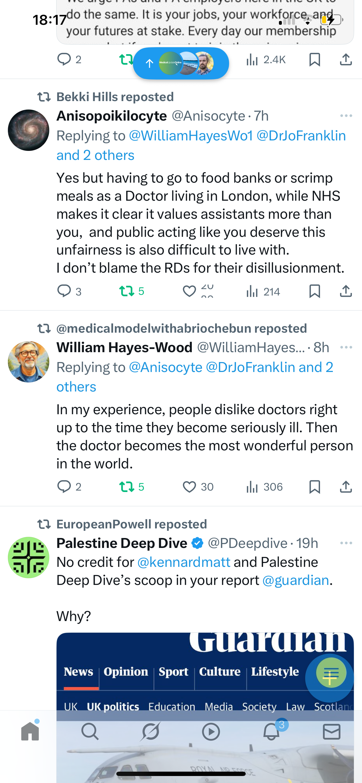362x783 pixels.
Task: Open the Grok tab icon
Action: 151,731
